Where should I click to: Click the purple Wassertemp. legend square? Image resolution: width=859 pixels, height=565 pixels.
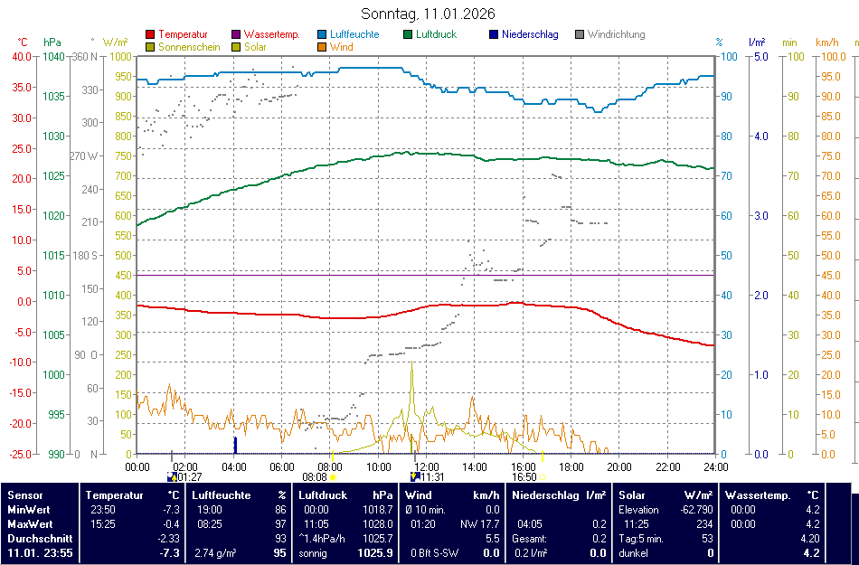pyautogui.click(x=236, y=35)
